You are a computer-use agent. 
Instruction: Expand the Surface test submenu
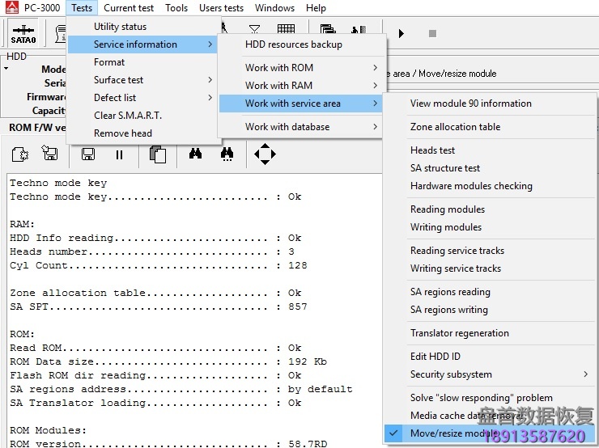(118, 80)
